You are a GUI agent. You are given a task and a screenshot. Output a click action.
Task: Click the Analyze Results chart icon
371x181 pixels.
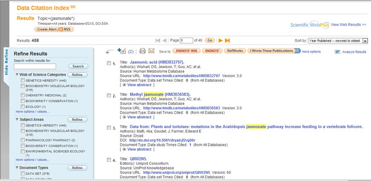(338, 52)
